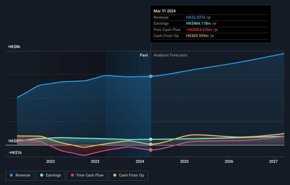Click the orange Cash From Op data marker
The height and width of the screenshot is (185, 290).
pyautogui.click(x=151, y=144)
